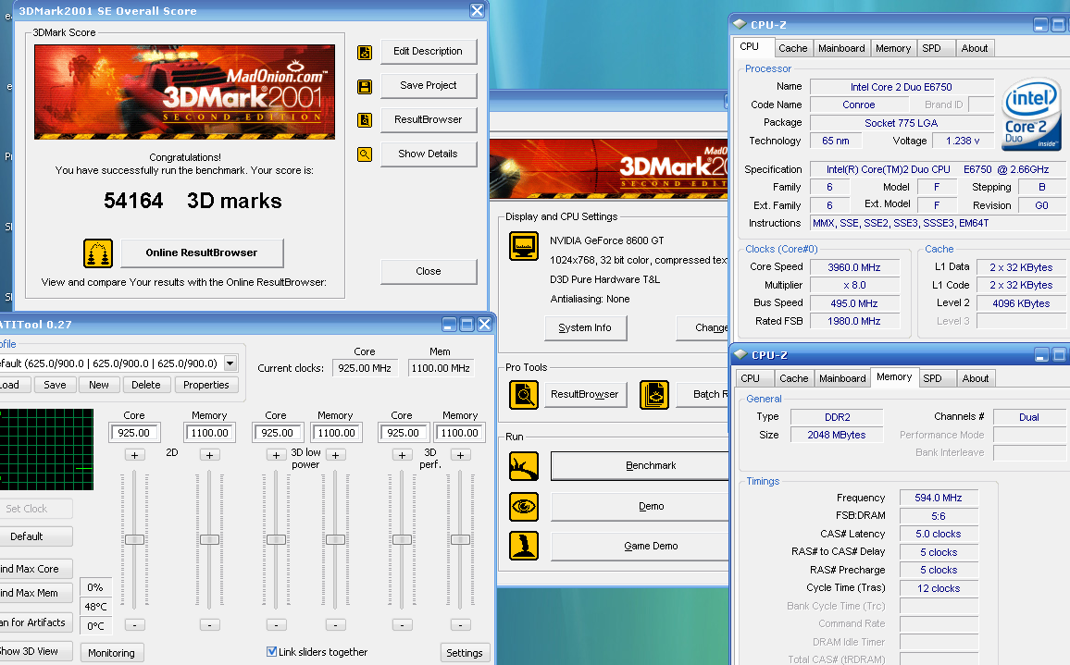Click the CPU-Z title bar icon of top window
Image resolution: width=1070 pixels, height=665 pixels.
[739, 25]
